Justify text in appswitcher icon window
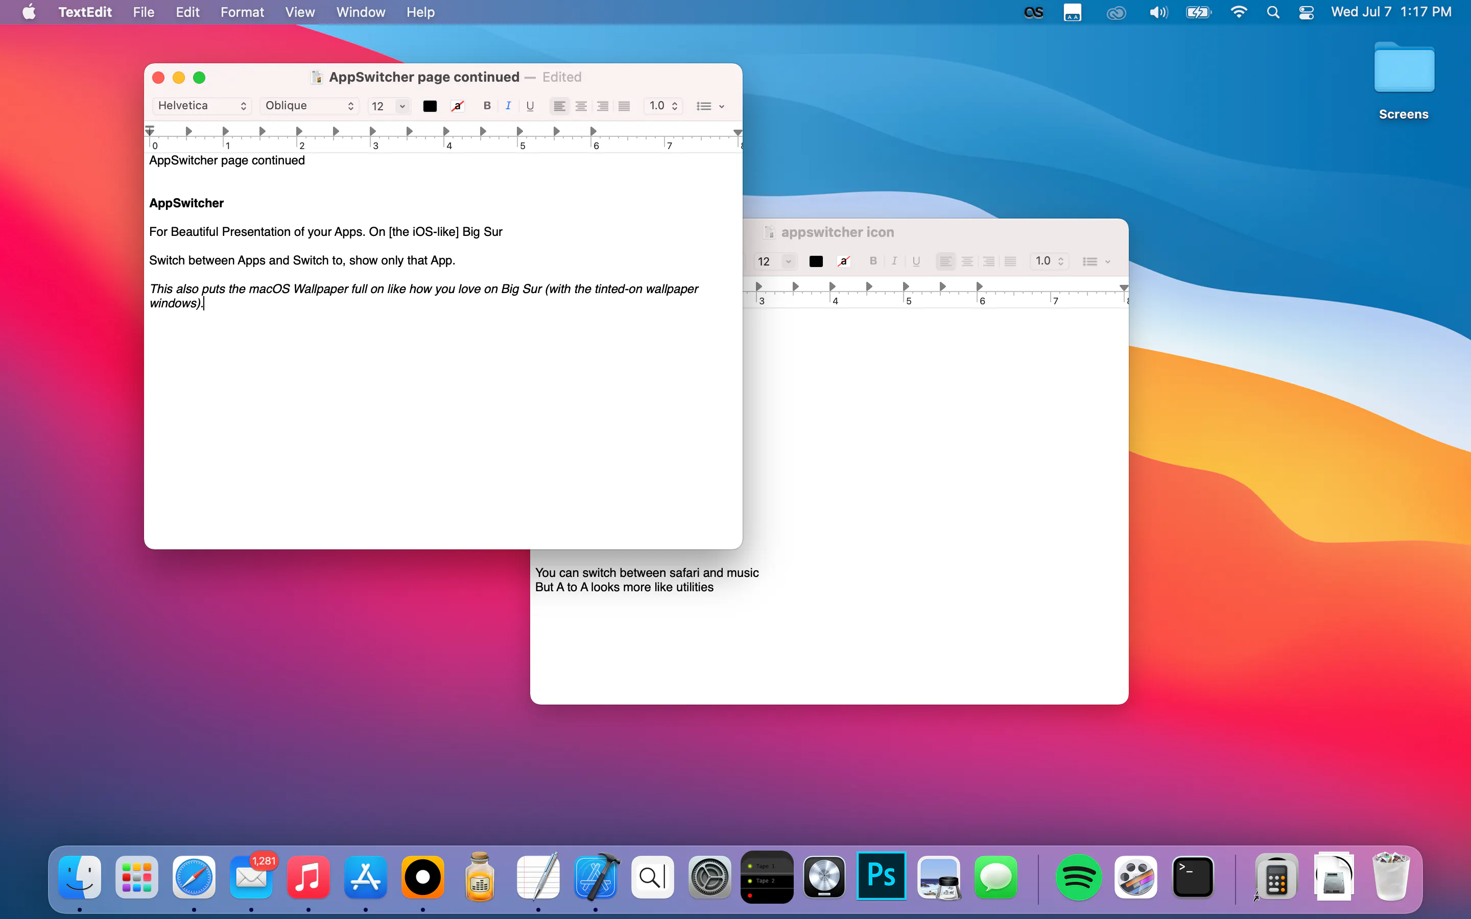Image resolution: width=1471 pixels, height=919 pixels. [1010, 261]
